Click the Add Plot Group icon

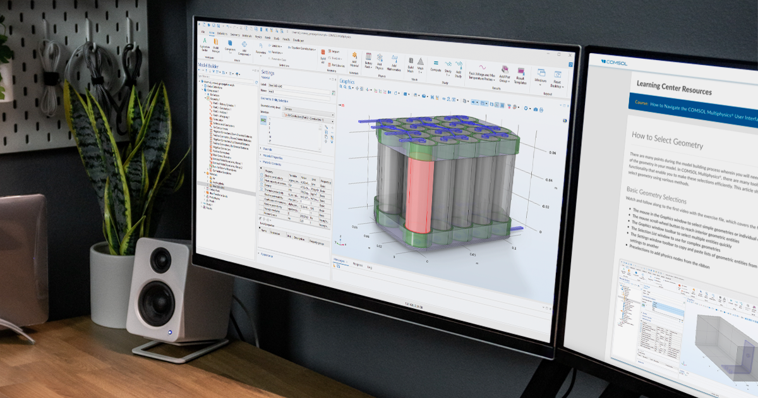point(505,69)
